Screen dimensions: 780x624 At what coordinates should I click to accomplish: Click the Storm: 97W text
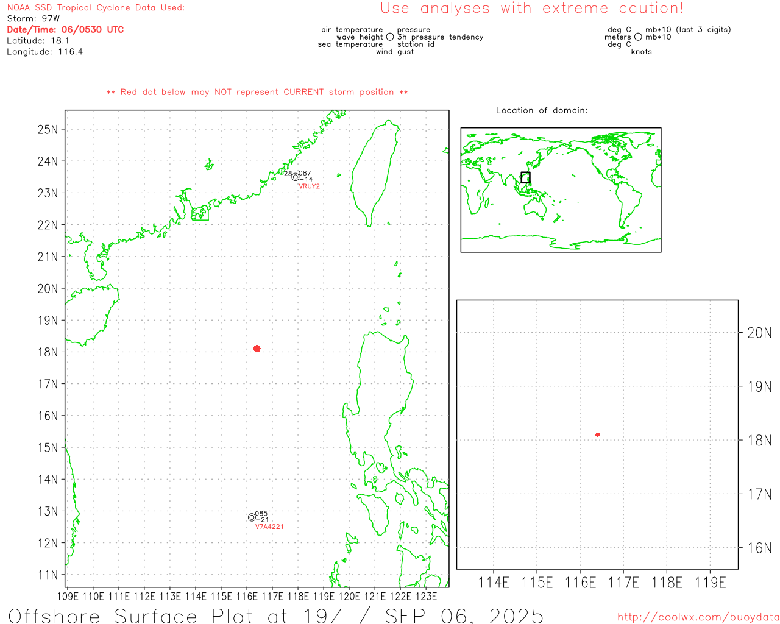[x=34, y=19]
